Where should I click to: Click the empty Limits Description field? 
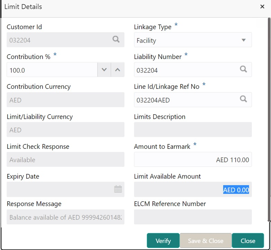coord(193,129)
